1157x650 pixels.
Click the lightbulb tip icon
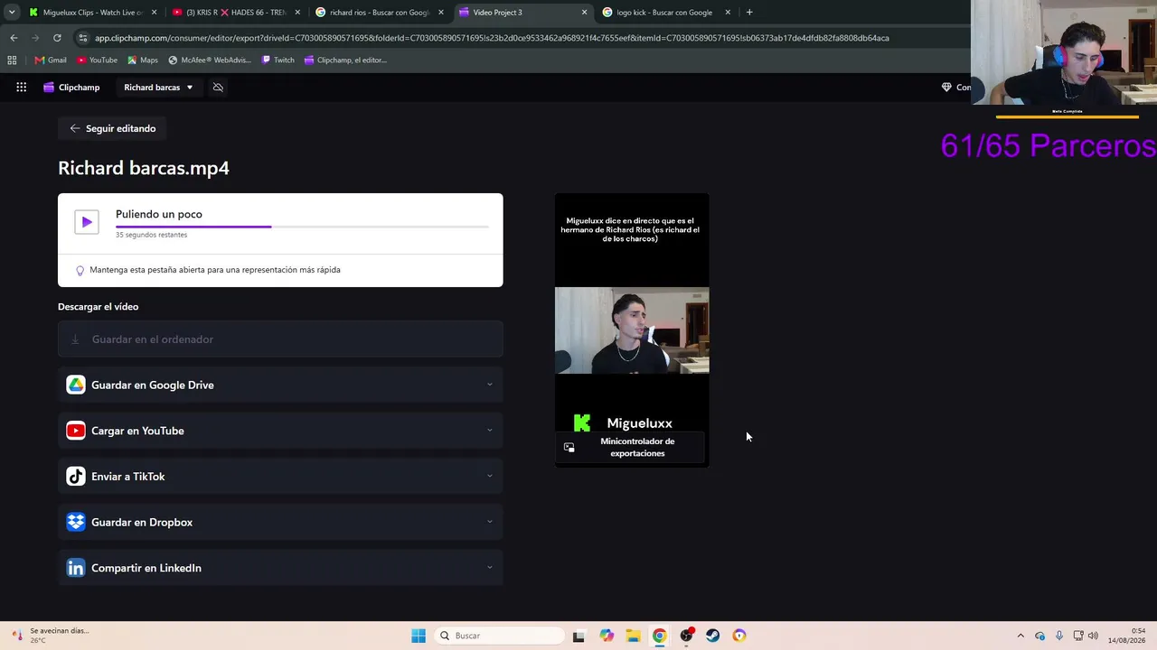(80, 270)
